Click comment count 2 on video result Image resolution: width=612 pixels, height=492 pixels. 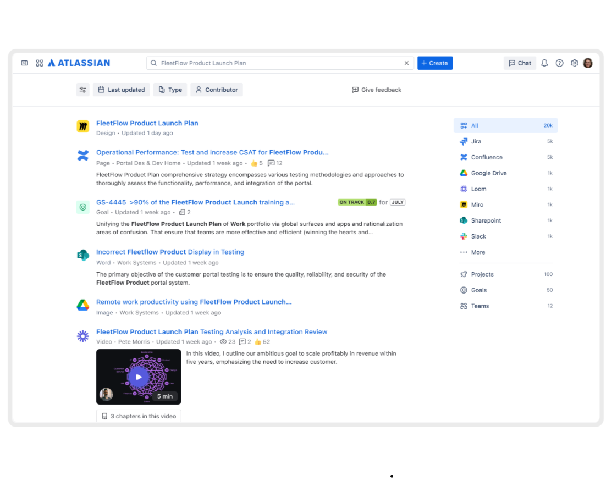pos(245,342)
